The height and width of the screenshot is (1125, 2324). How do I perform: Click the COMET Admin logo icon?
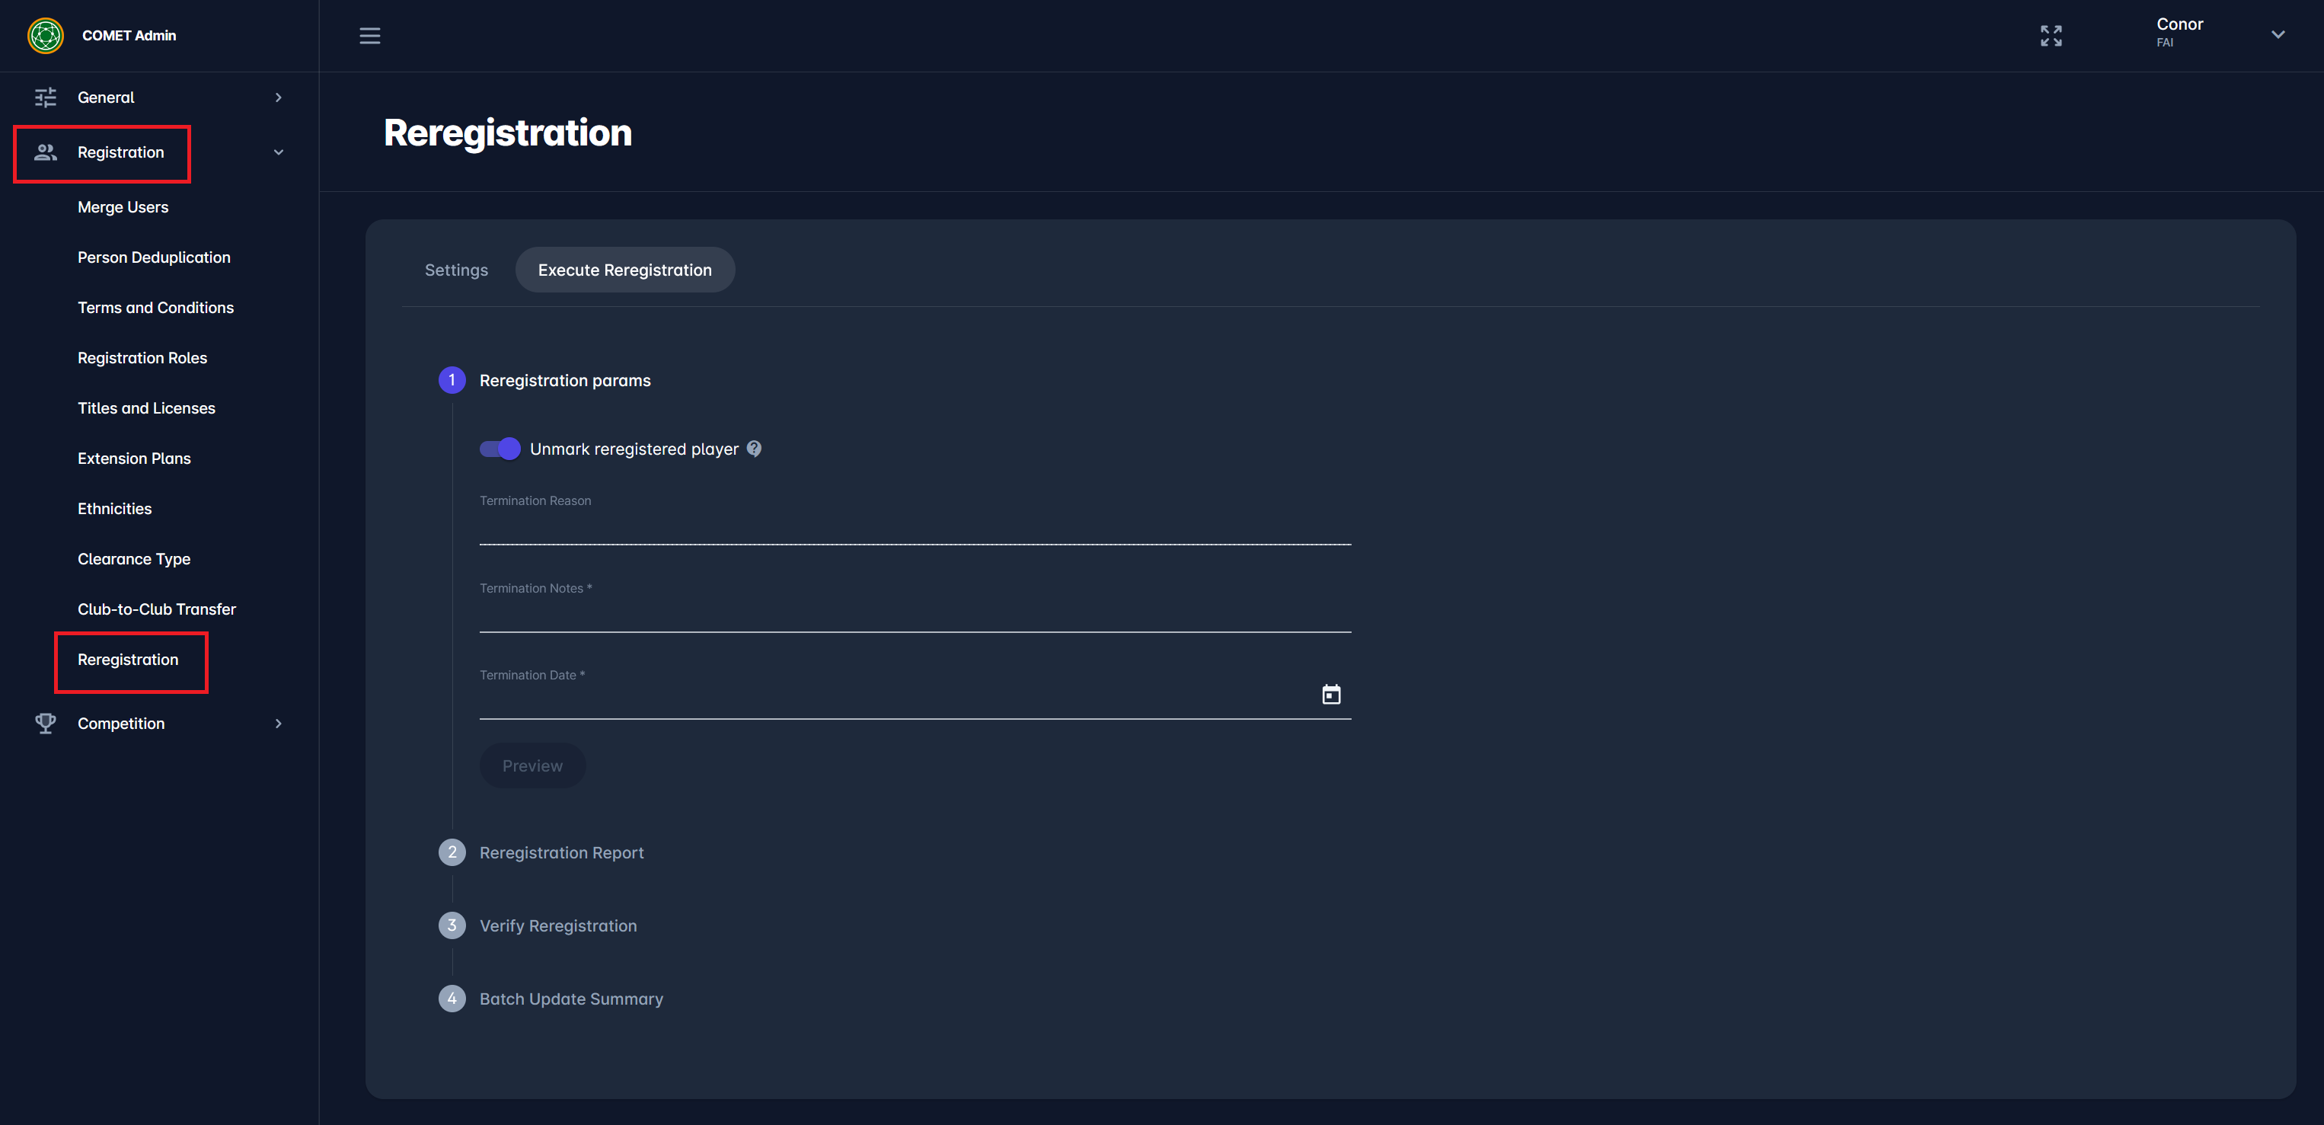coord(45,35)
